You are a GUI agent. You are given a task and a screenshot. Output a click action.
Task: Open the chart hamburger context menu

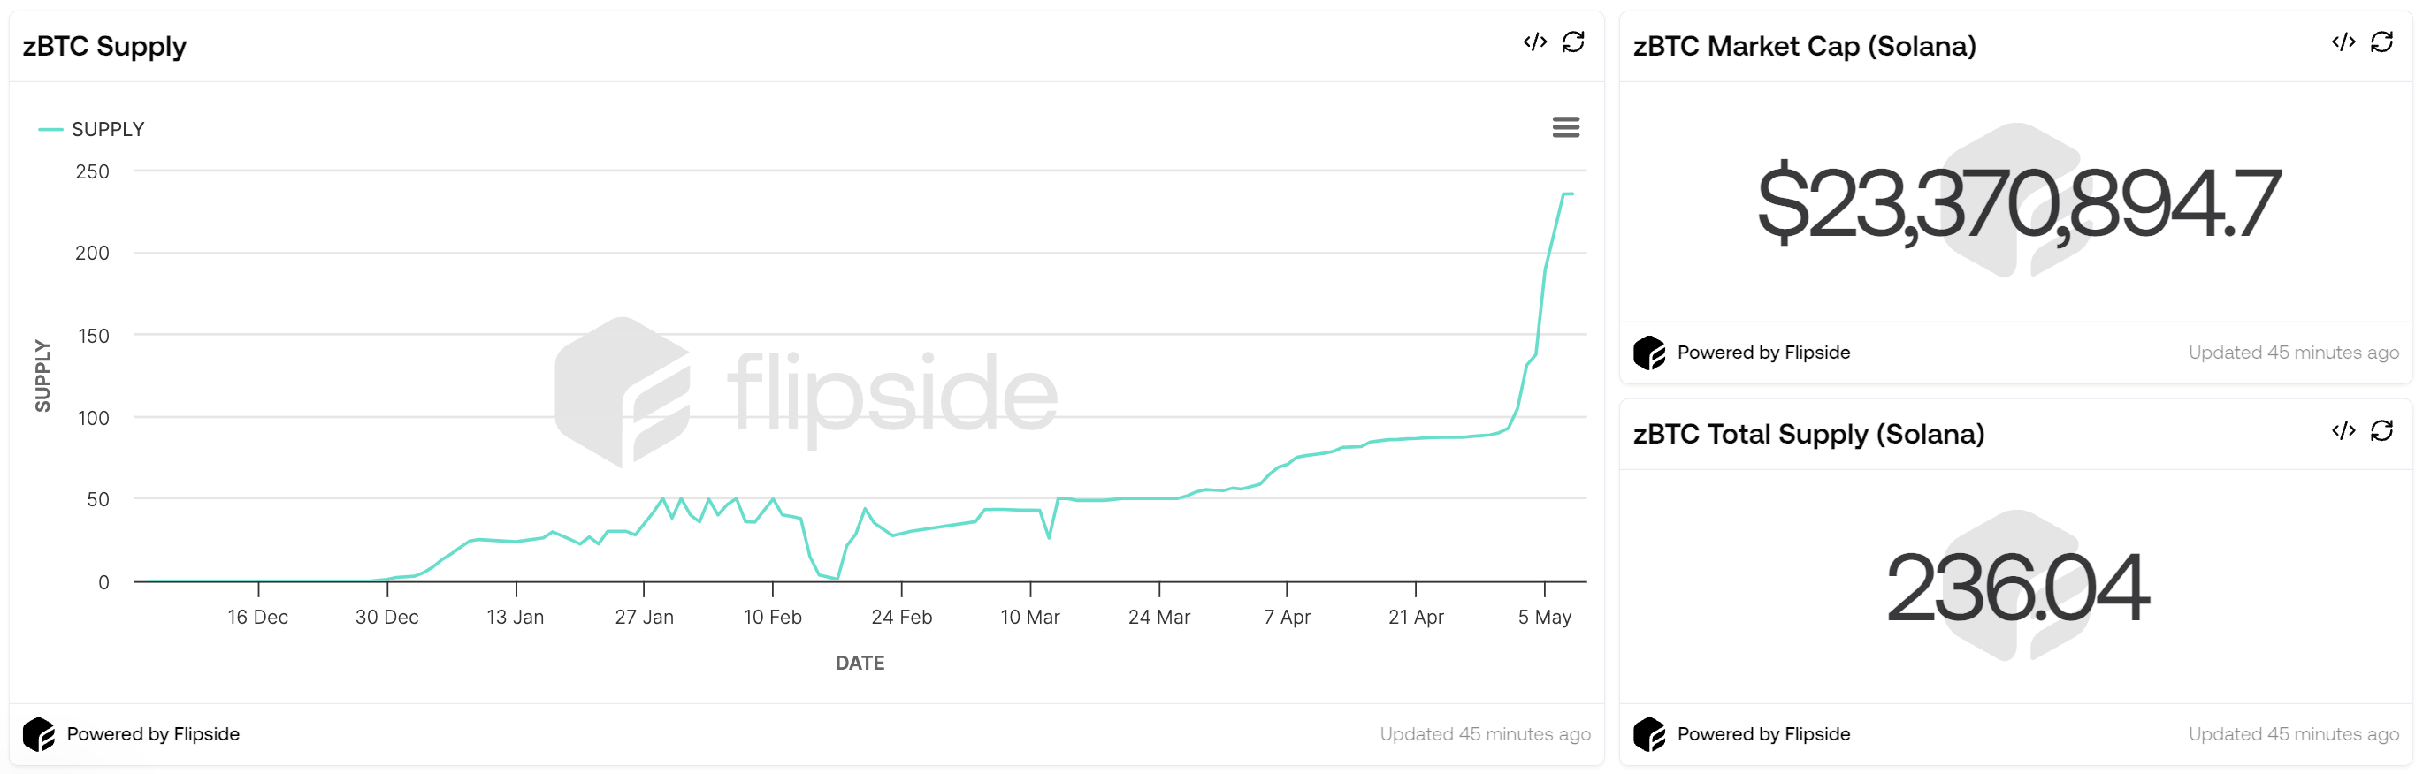pyautogui.click(x=1565, y=127)
